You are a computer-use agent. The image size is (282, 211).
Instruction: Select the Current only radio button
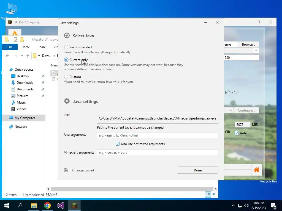click(x=66, y=60)
